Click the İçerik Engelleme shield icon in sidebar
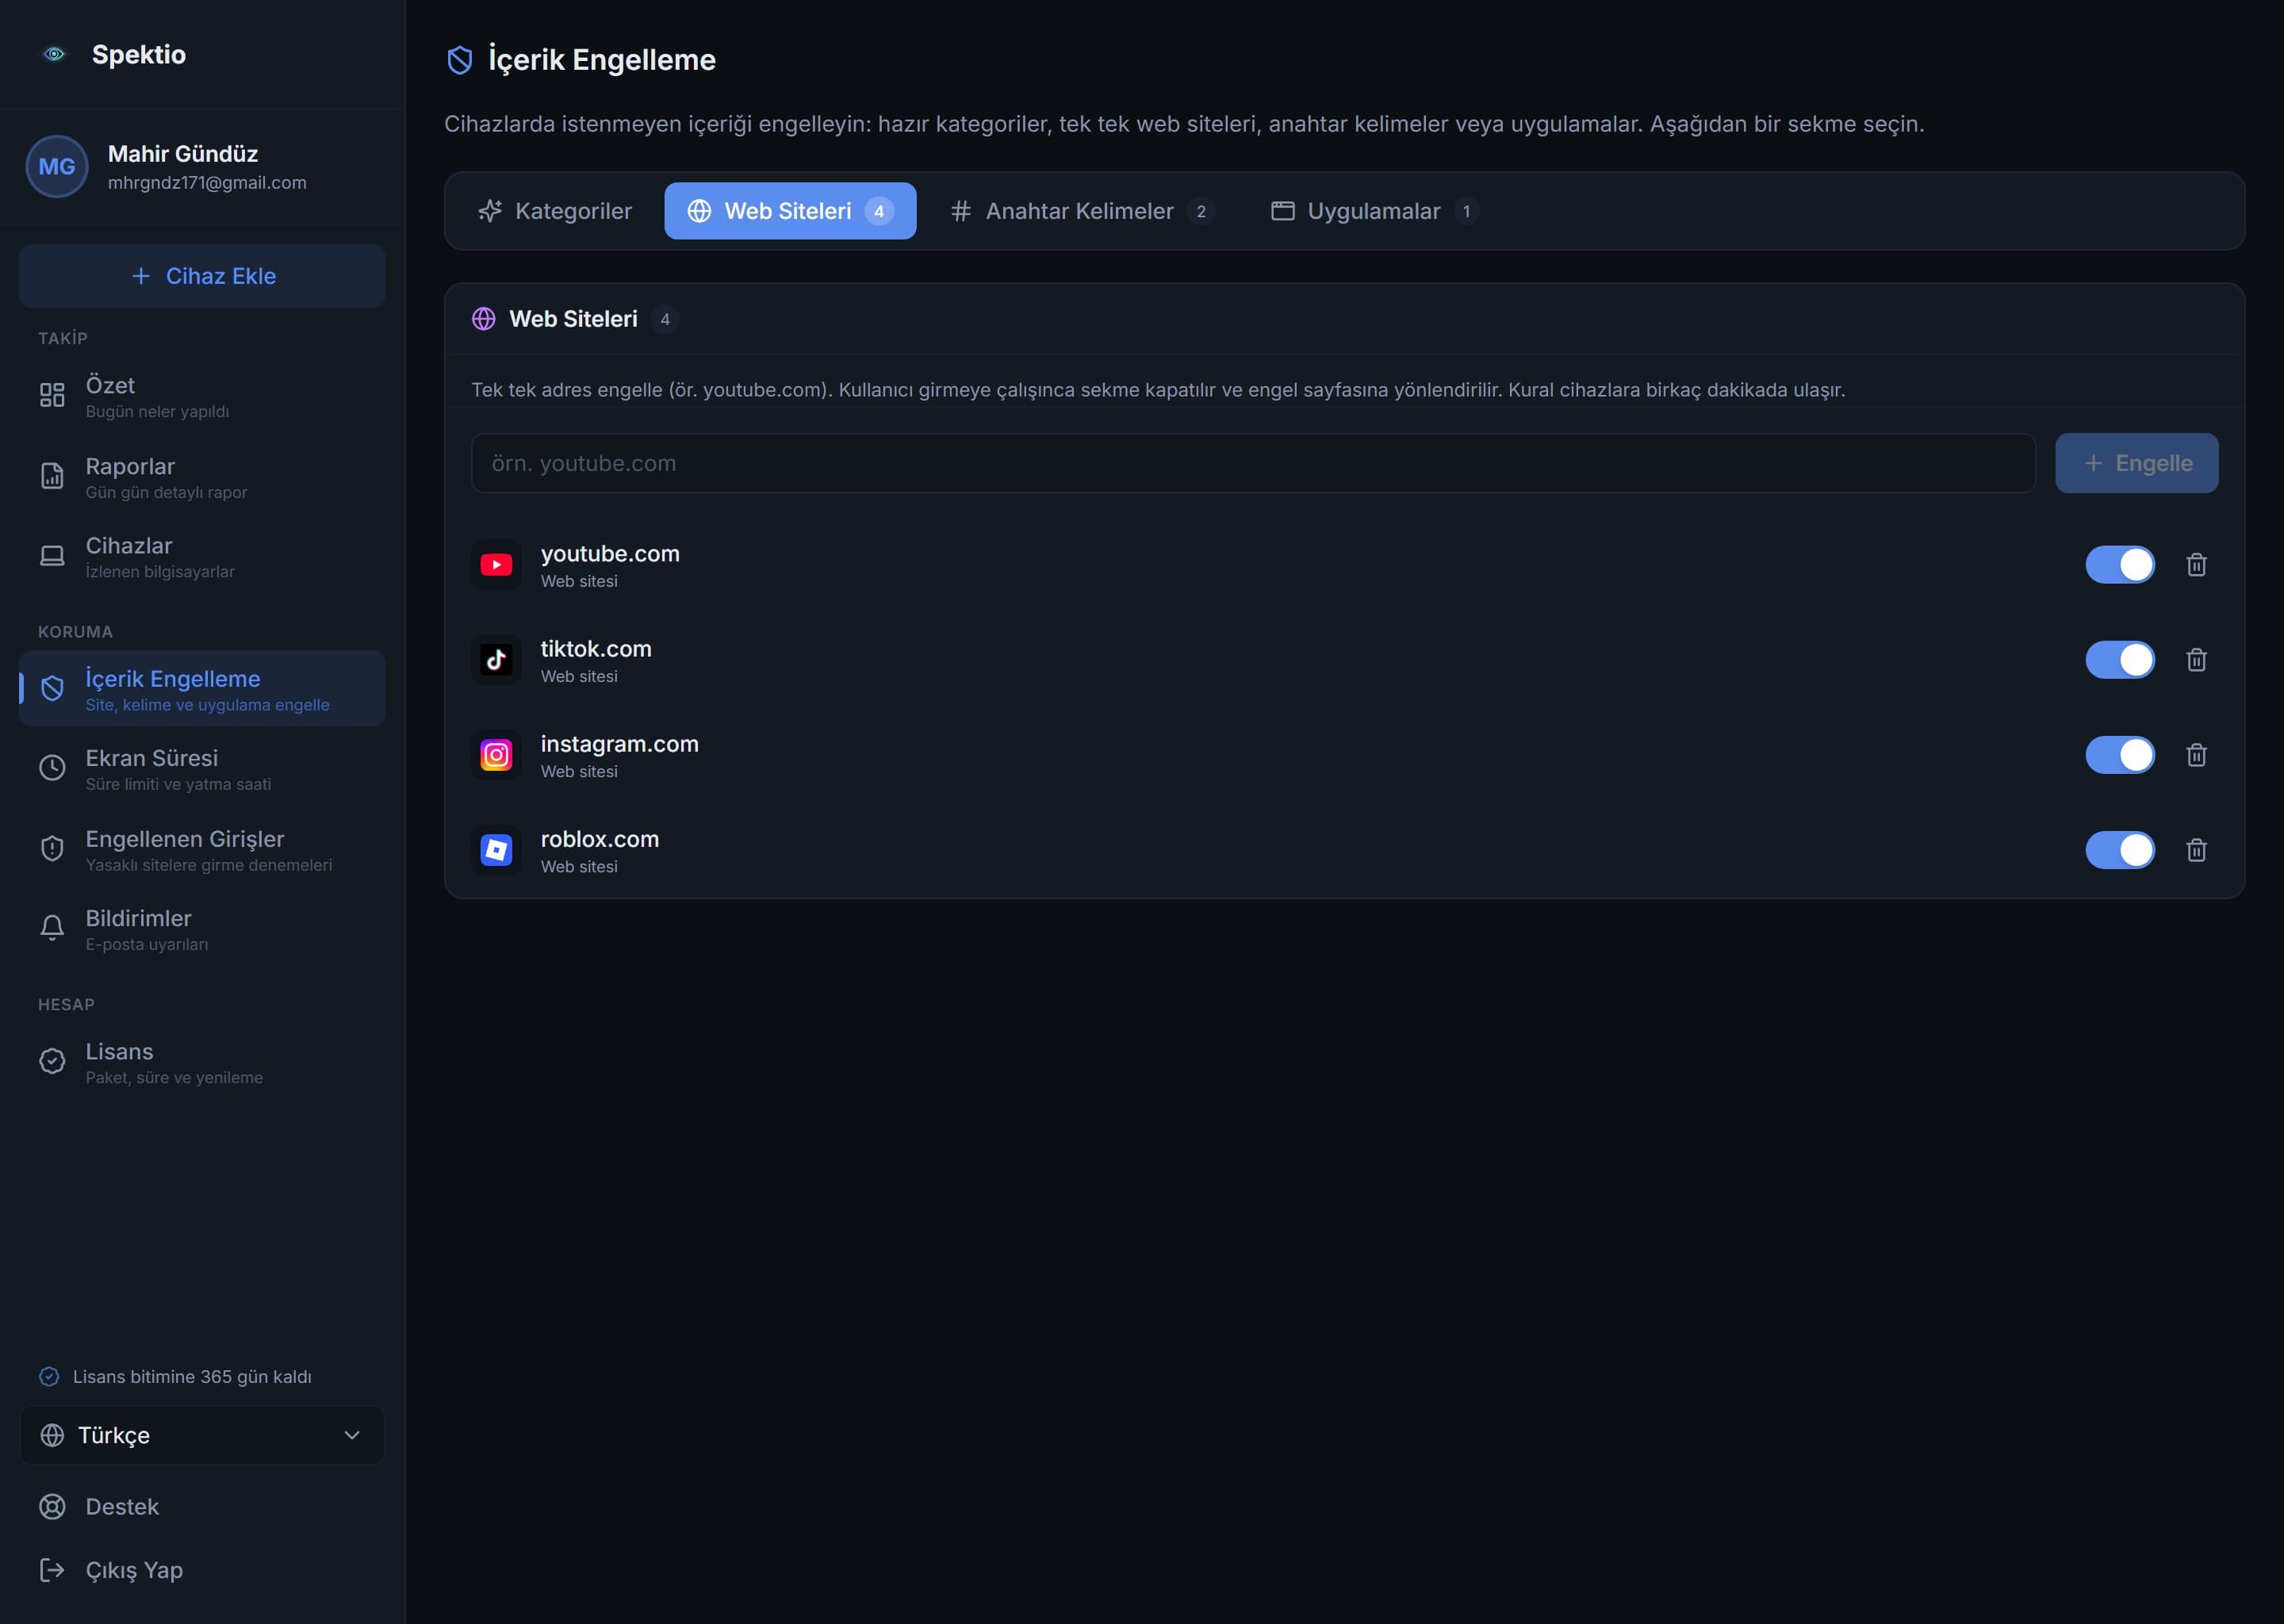The height and width of the screenshot is (1624, 2284). [52, 688]
